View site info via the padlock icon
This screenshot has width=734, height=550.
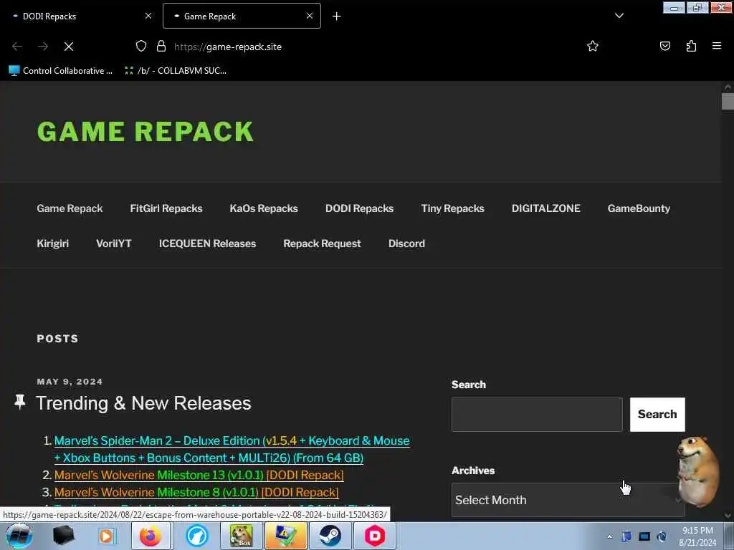coord(161,46)
